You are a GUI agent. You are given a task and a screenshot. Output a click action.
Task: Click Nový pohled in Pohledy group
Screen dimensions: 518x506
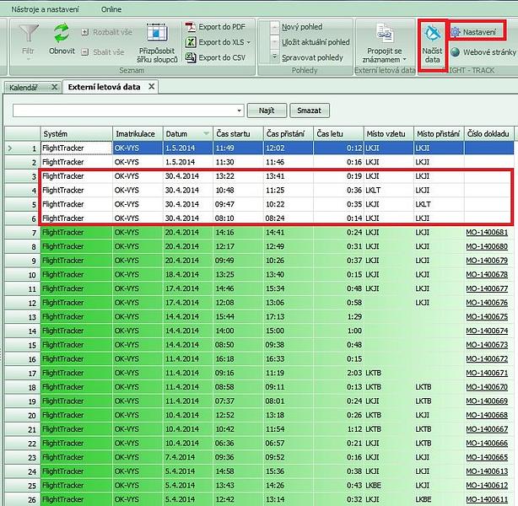point(302,27)
